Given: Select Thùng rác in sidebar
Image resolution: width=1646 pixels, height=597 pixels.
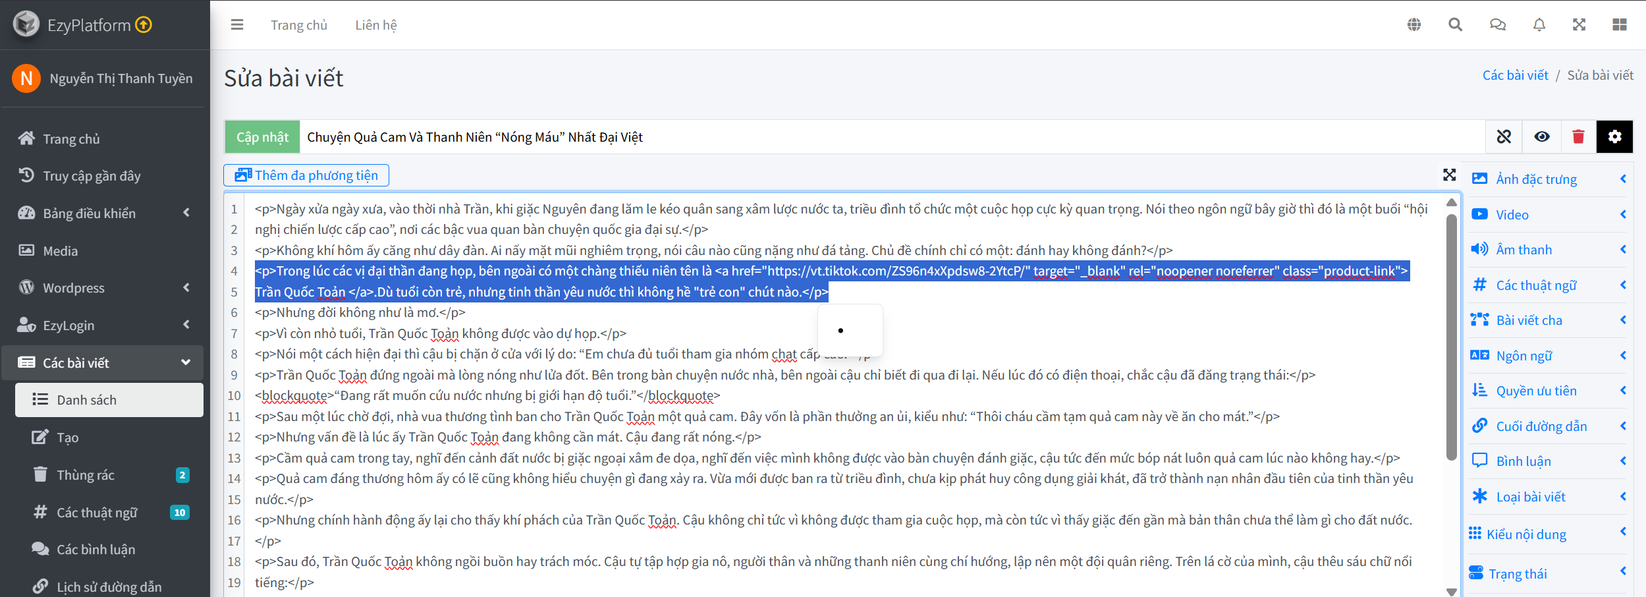Looking at the screenshot, I should coord(109,475).
